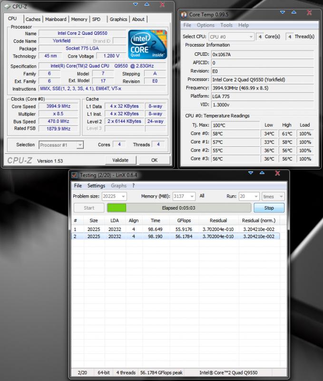The width and height of the screenshot is (323, 381).
Task: Switch to the SPD tab
Action: 97,19
